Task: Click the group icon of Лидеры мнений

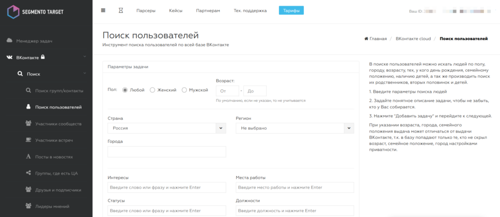Action: 28,206
